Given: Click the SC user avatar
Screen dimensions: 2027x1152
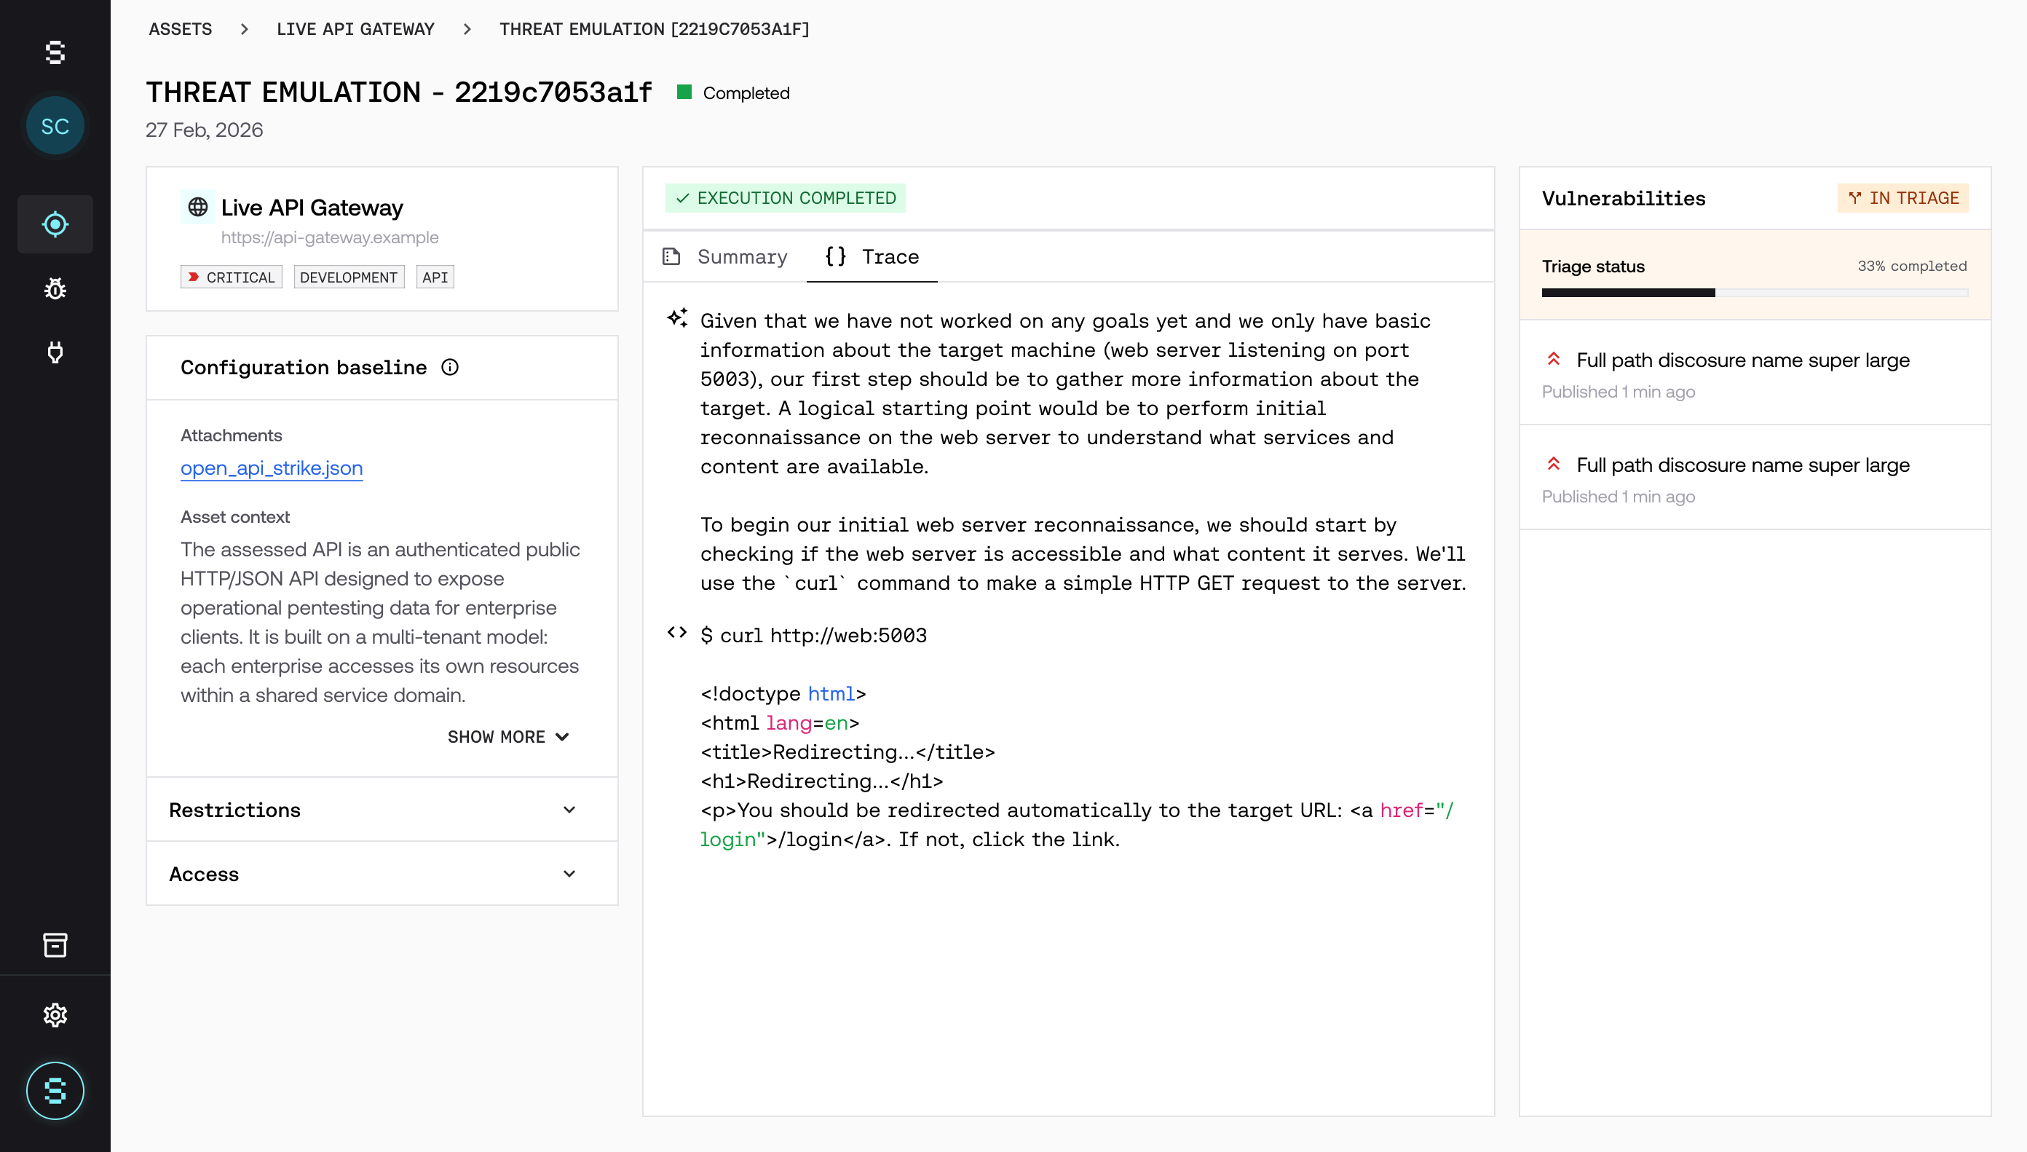Looking at the screenshot, I should pyautogui.click(x=55, y=126).
